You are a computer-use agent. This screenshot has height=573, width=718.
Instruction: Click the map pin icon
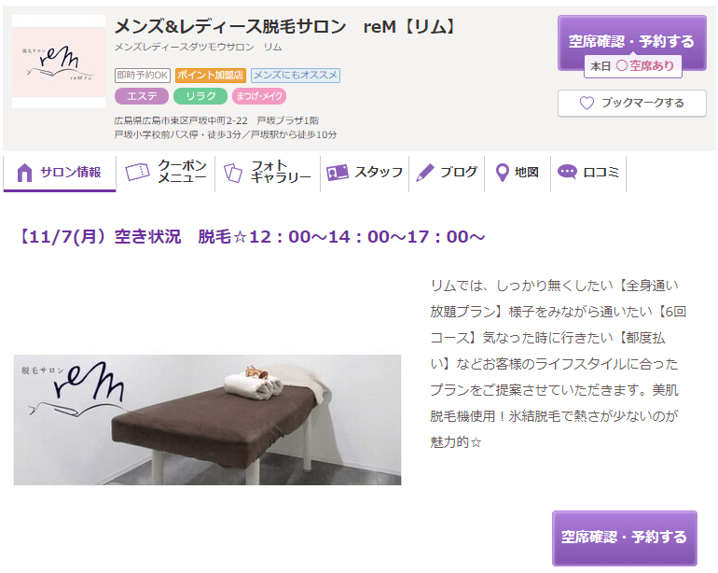[x=503, y=173]
